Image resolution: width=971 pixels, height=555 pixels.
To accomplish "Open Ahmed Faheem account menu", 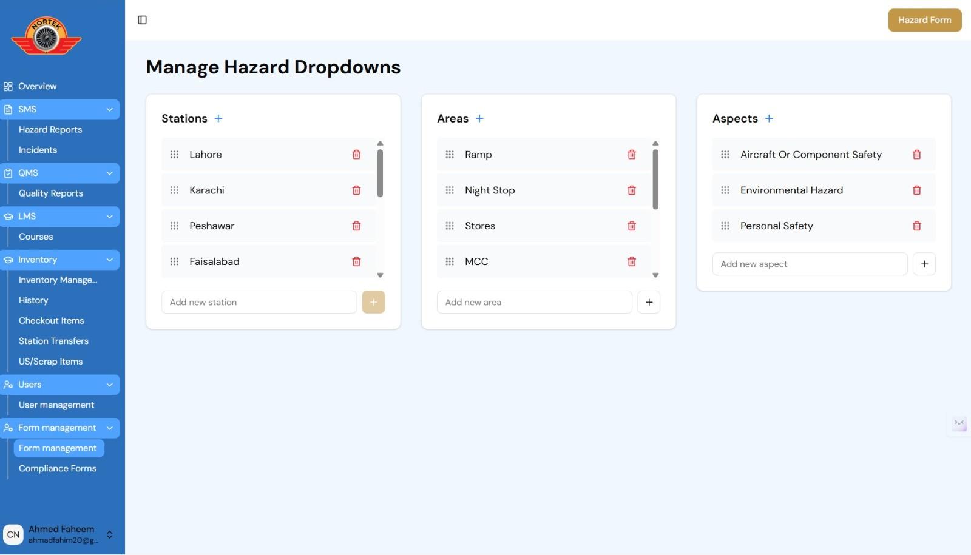I will pos(59,534).
